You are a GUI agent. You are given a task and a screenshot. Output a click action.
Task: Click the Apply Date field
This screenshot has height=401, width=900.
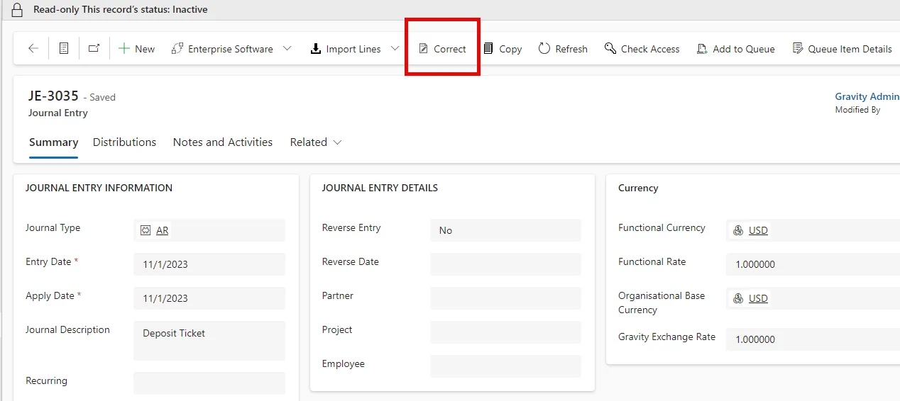pos(209,298)
